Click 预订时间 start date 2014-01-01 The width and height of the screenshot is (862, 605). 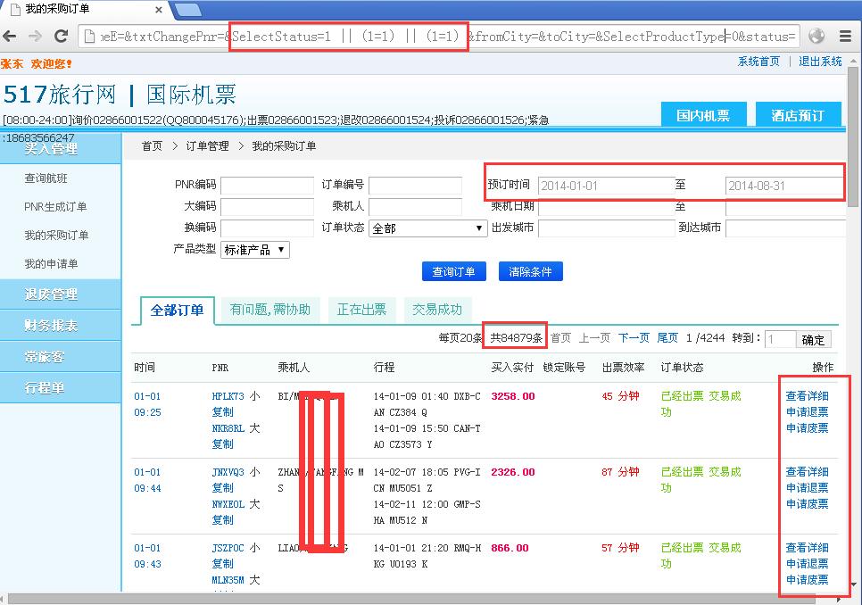point(607,186)
